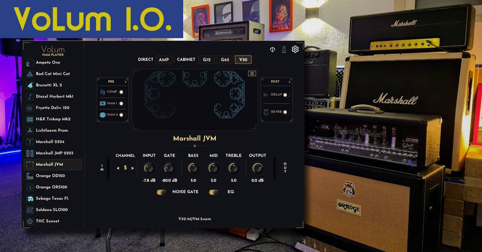This screenshot has width=482, height=252.
Task: Click the MID knob
Action: point(213,168)
